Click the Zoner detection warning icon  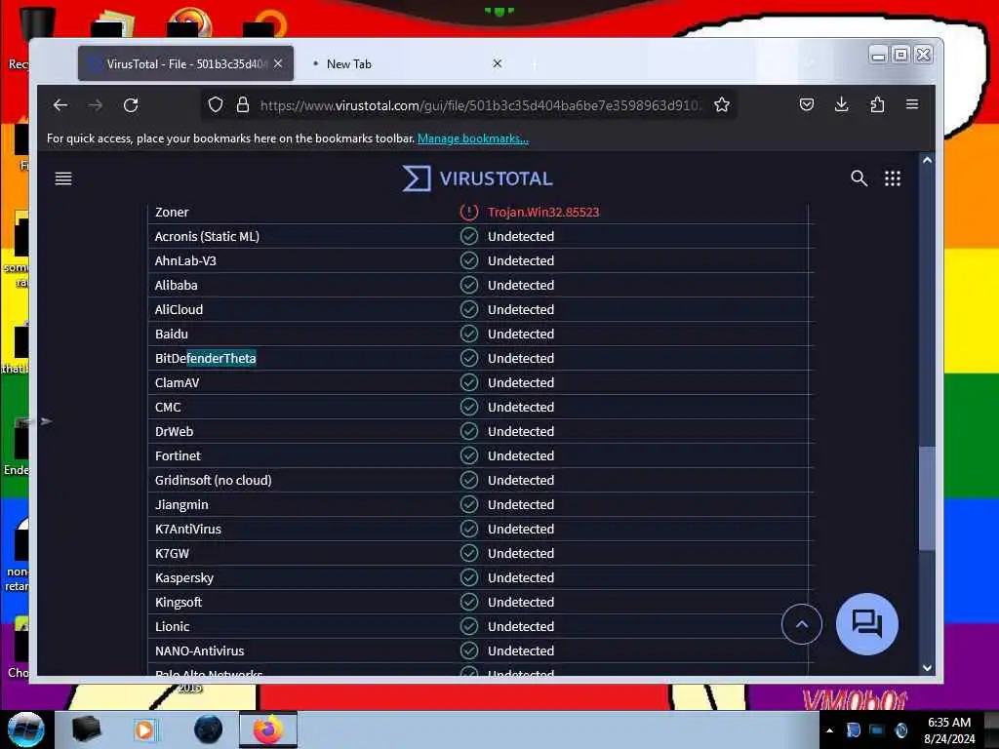pyautogui.click(x=469, y=212)
